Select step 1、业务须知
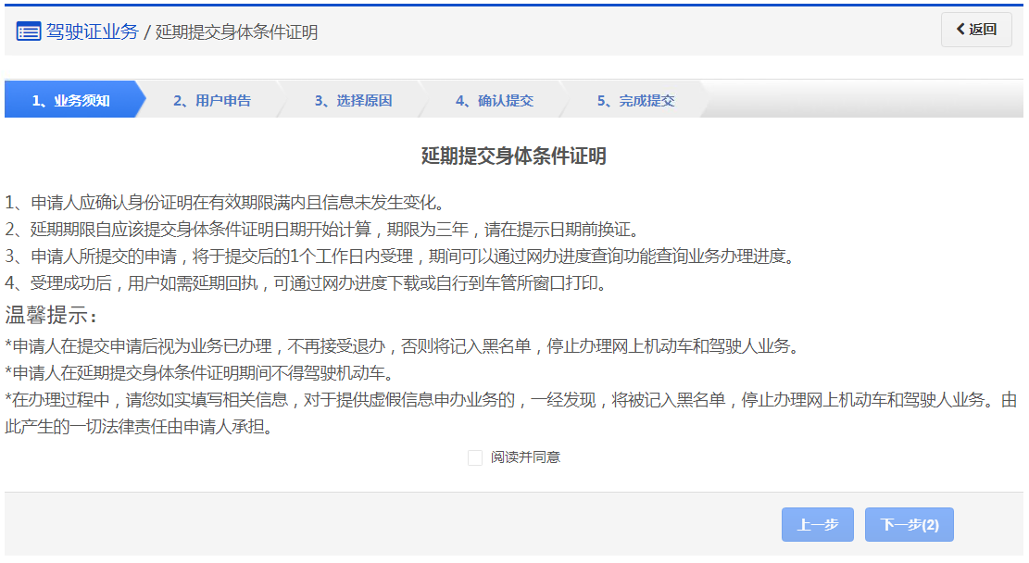Viewport: 1029px width, 563px height. coord(71,101)
